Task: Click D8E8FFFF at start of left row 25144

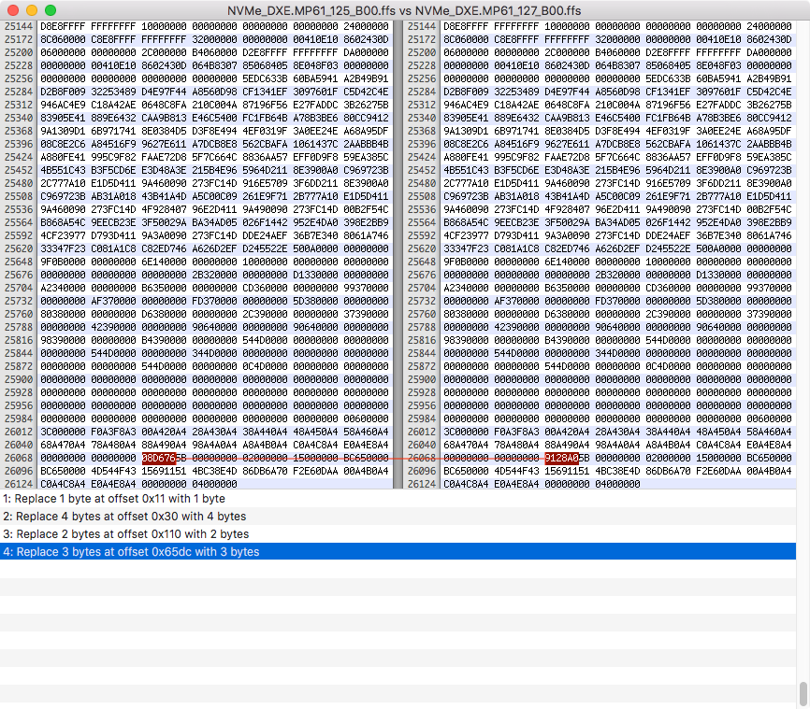Action: 63,26
